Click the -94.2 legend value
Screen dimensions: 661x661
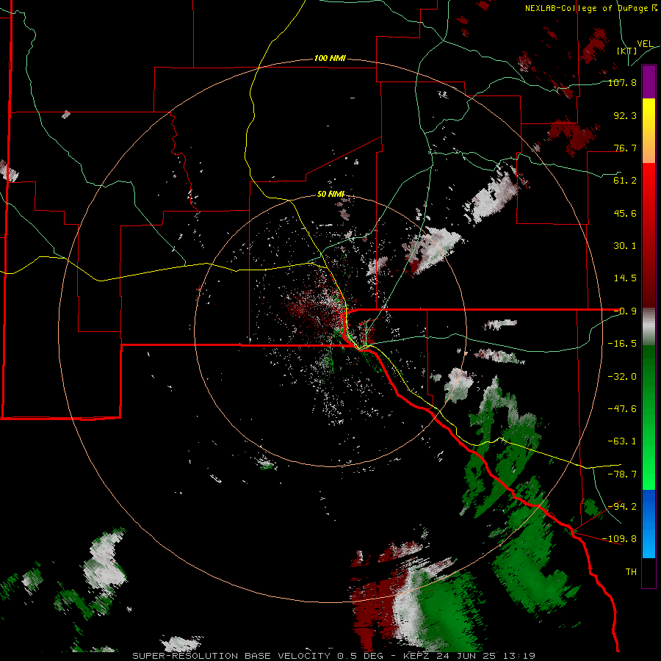622,506
